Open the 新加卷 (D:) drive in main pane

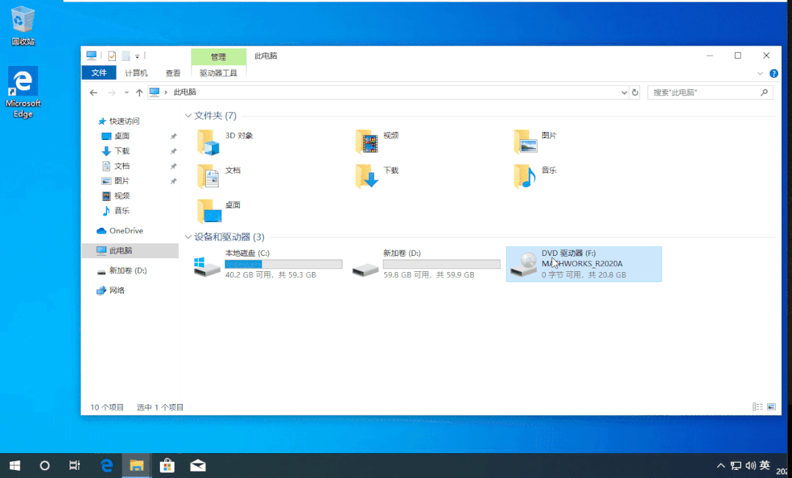click(x=425, y=264)
